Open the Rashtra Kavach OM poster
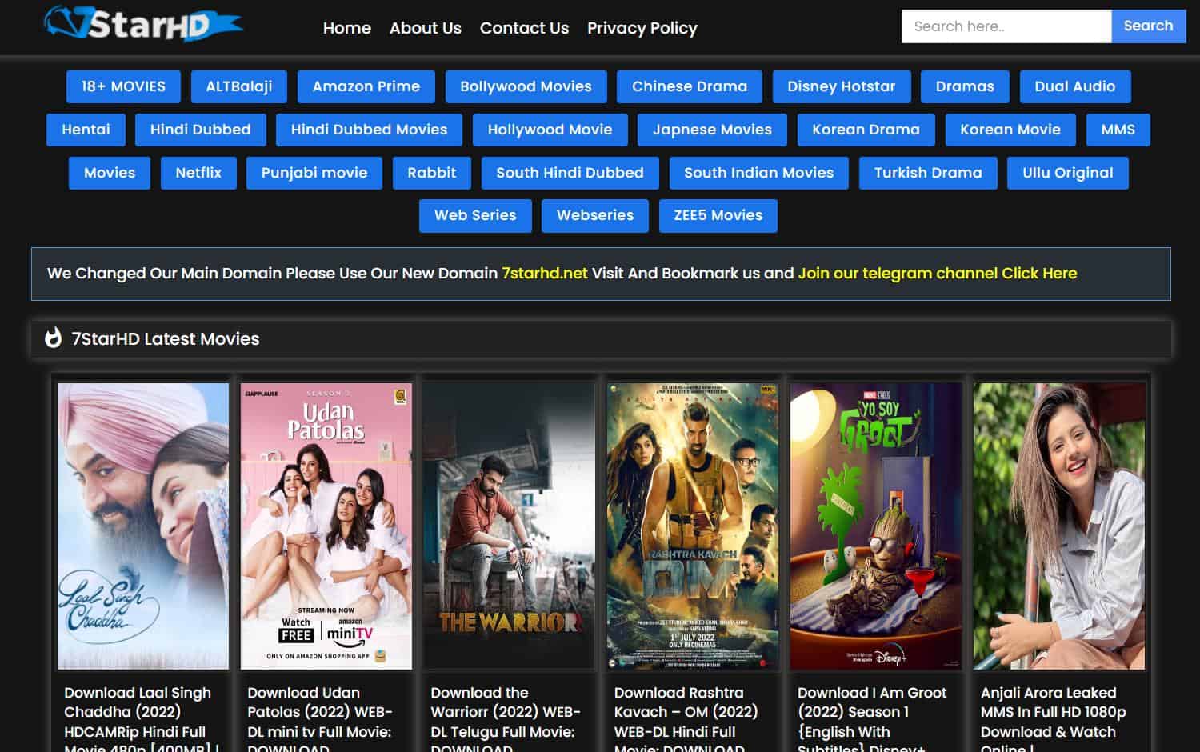1200x752 pixels. coord(693,526)
